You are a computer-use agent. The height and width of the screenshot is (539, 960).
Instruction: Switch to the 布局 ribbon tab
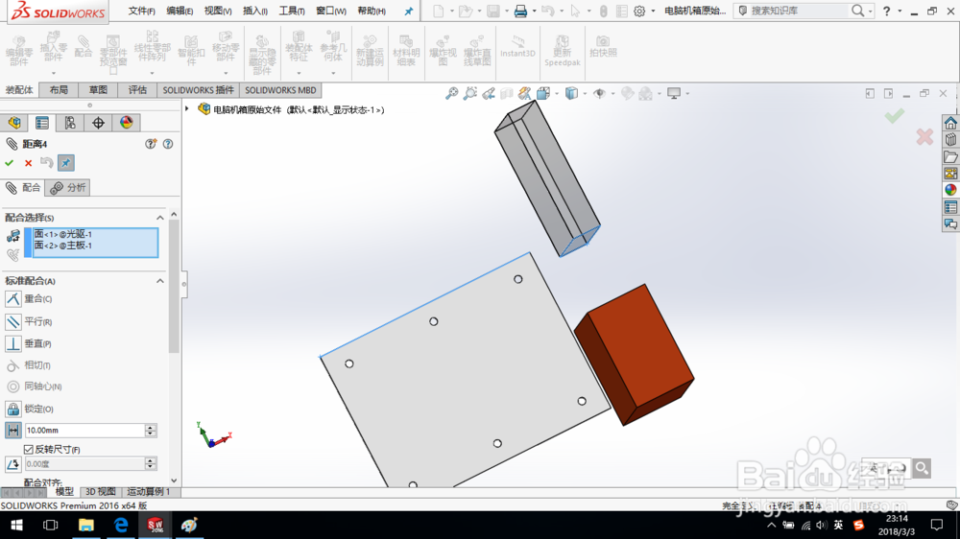(x=59, y=90)
